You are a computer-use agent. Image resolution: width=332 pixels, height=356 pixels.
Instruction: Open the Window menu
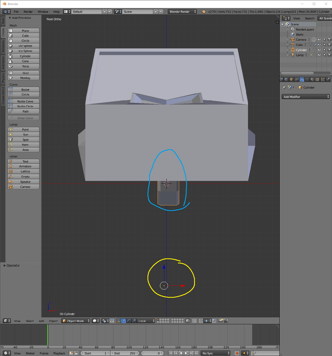43,11
